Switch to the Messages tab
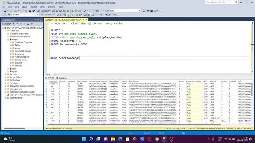 pos(61,78)
